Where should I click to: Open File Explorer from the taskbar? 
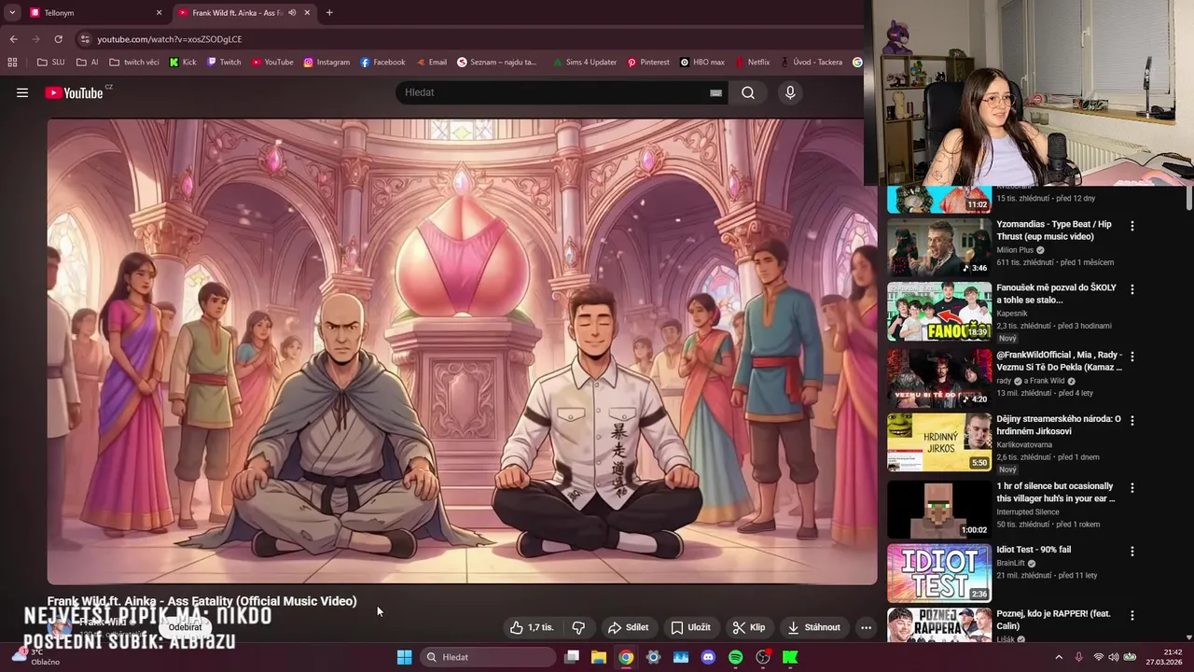[599, 657]
